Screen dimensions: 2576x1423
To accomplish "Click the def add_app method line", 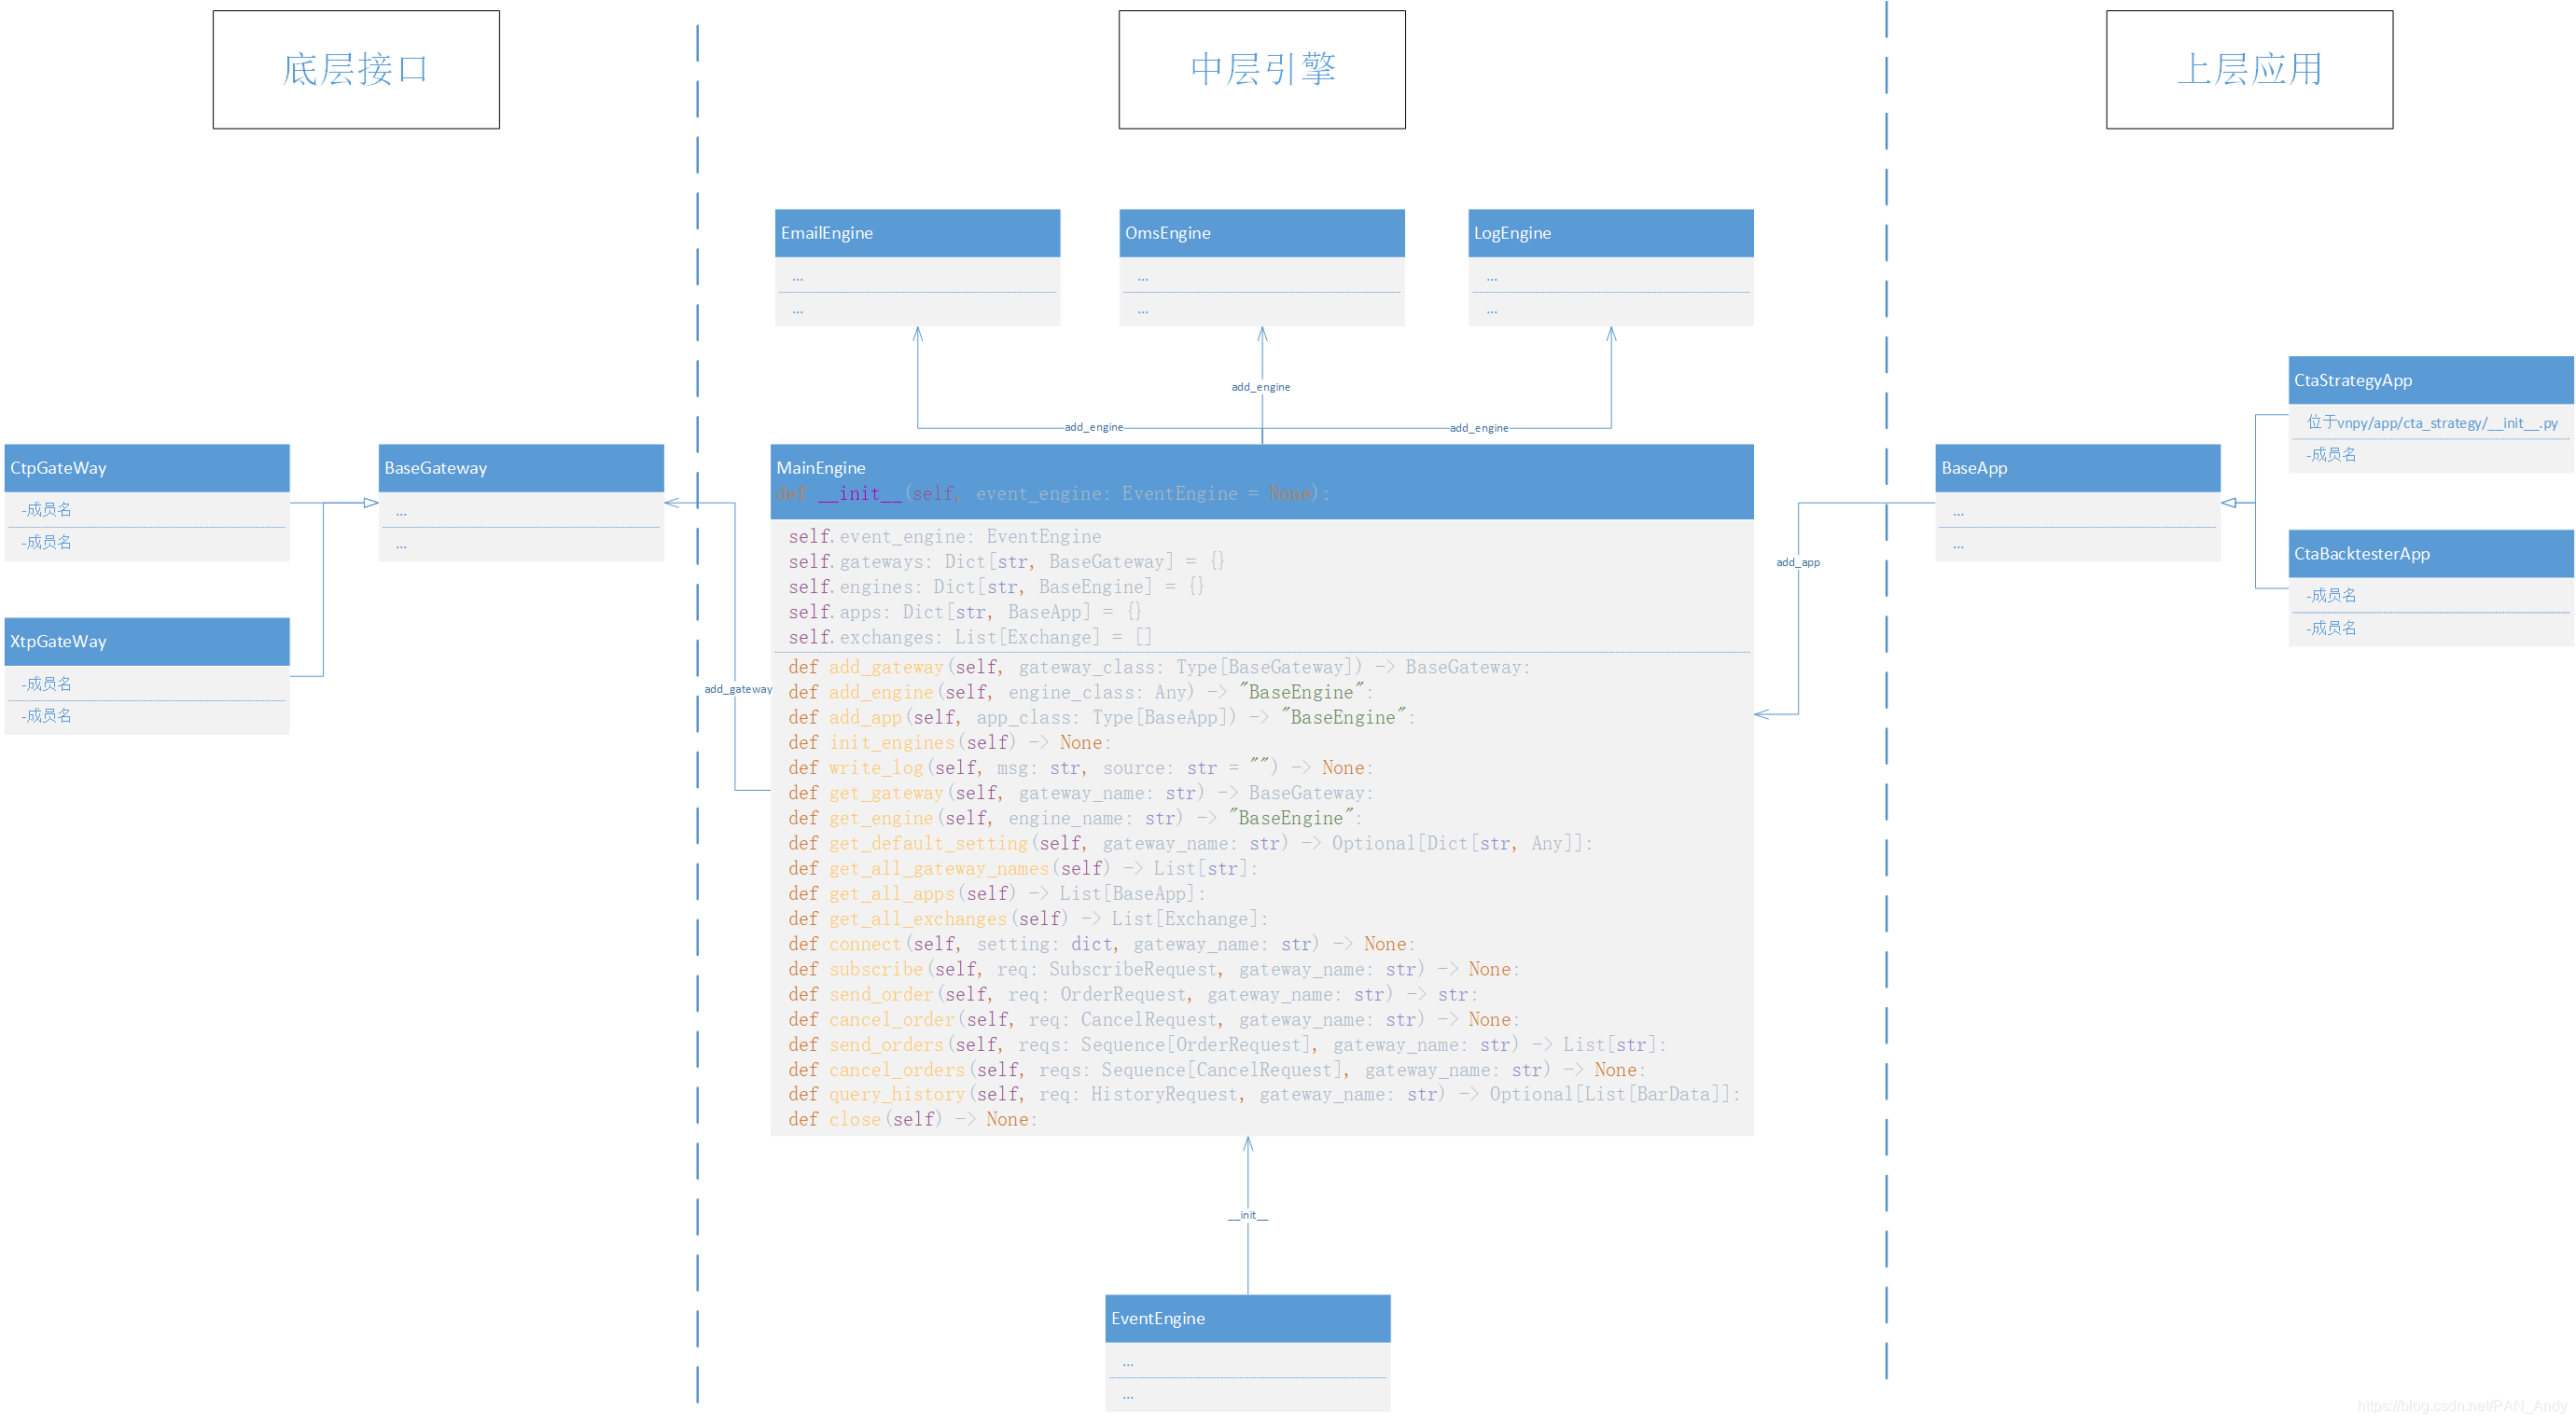I will click(1102, 717).
